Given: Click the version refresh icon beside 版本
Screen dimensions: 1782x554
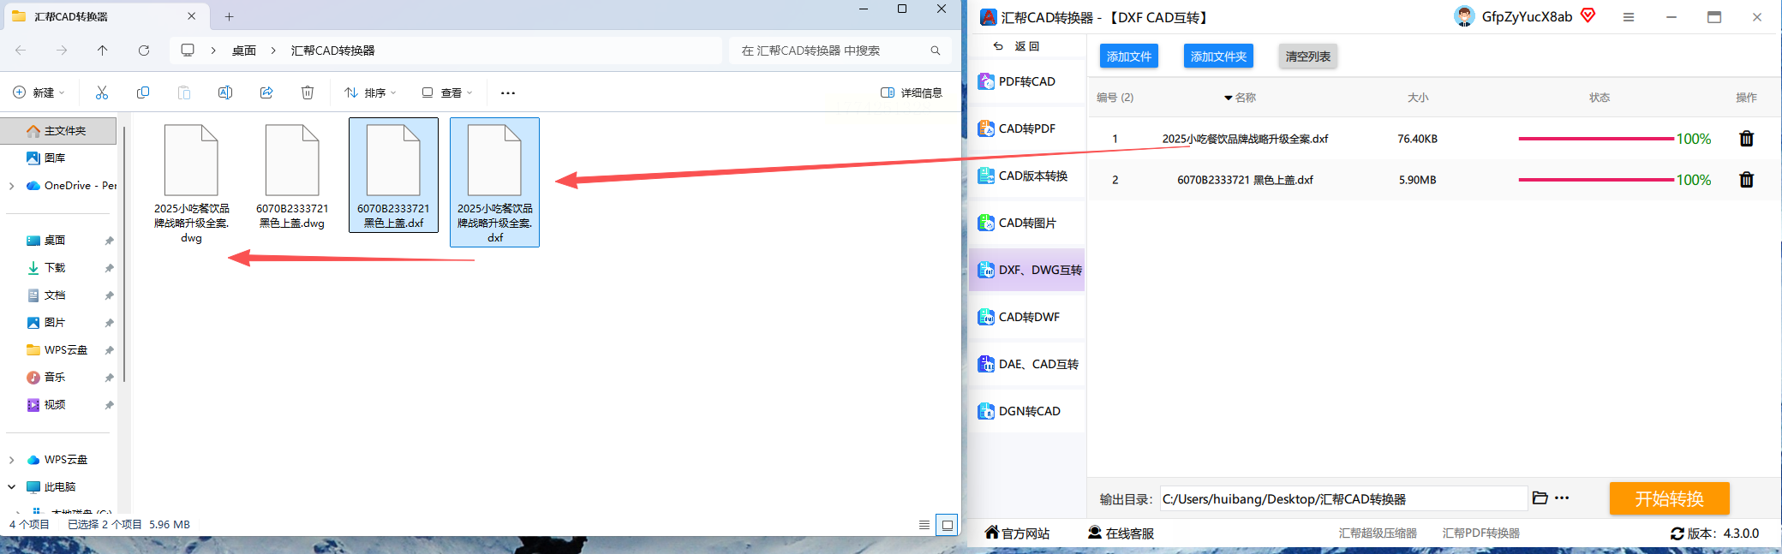Looking at the screenshot, I should (1677, 533).
